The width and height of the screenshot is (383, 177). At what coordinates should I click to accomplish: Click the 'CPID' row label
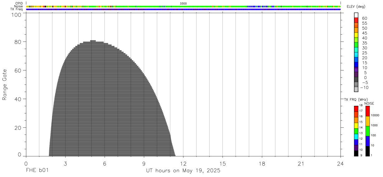coord(19,3)
